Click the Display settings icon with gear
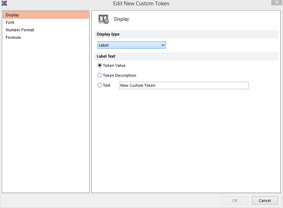283x208 pixels. click(103, 19)
